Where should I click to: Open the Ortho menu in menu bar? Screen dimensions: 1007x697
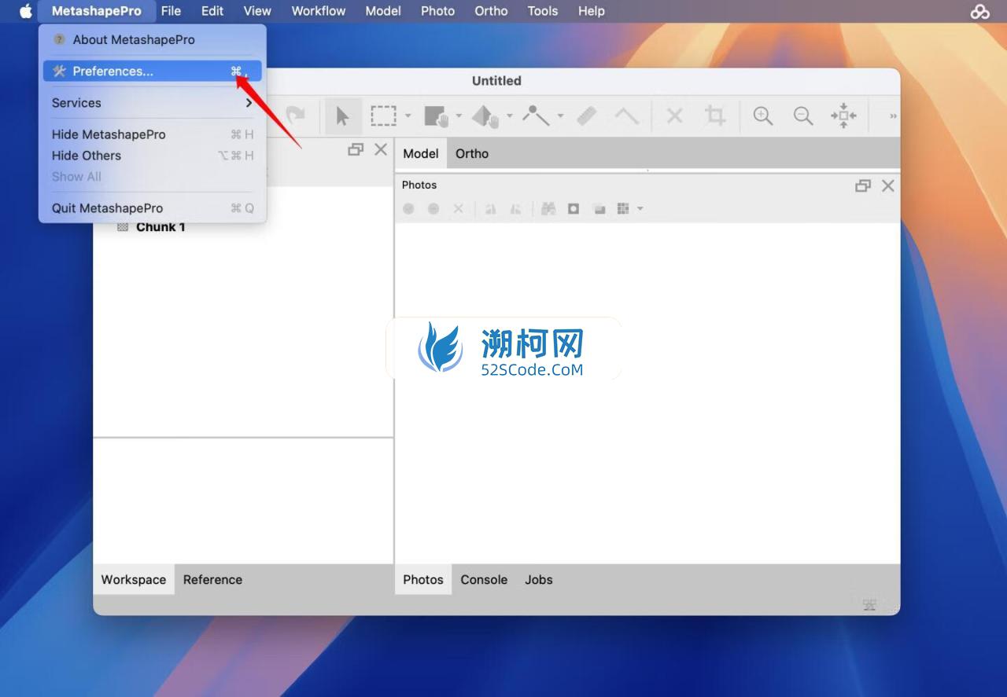(491, 11)
